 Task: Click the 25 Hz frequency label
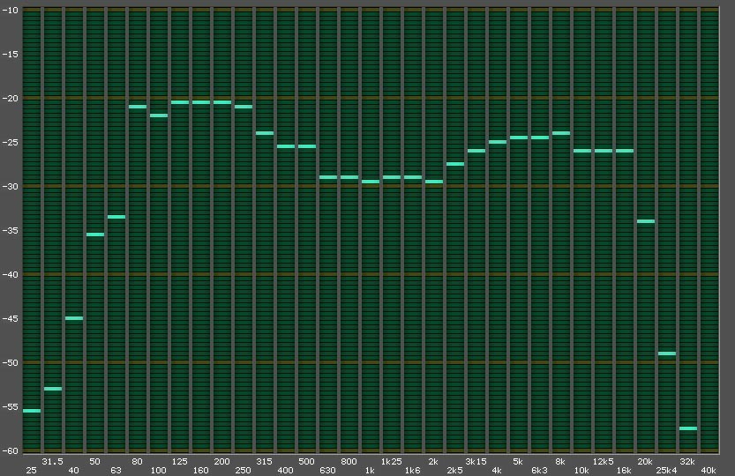(x=32, y=471)
